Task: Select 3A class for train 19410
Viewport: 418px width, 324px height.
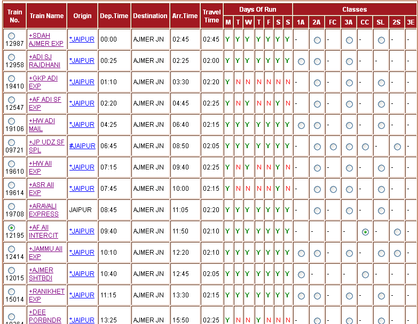Action: pos(349,83)
